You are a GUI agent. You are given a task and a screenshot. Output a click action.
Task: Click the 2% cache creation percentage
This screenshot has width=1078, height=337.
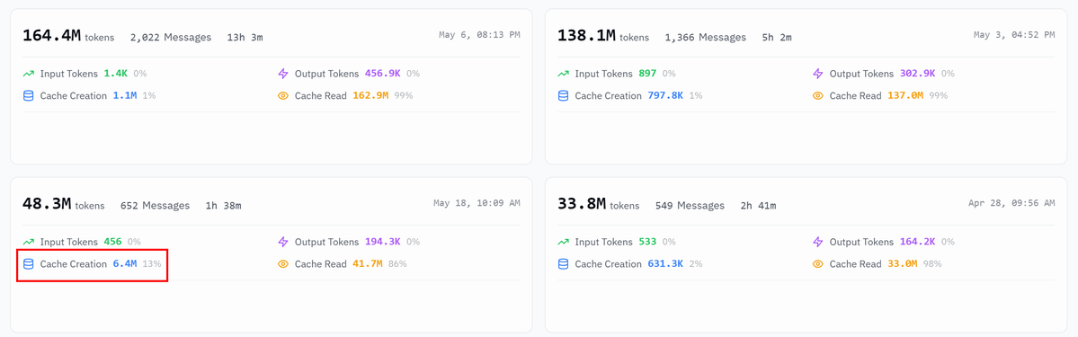coord(695,264)
